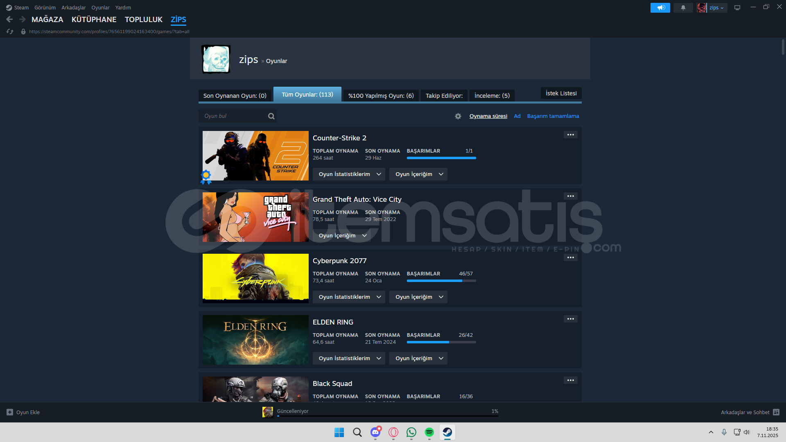Sort games by Başarım tamamlama
786x442 pixels.
pos(553,116)
